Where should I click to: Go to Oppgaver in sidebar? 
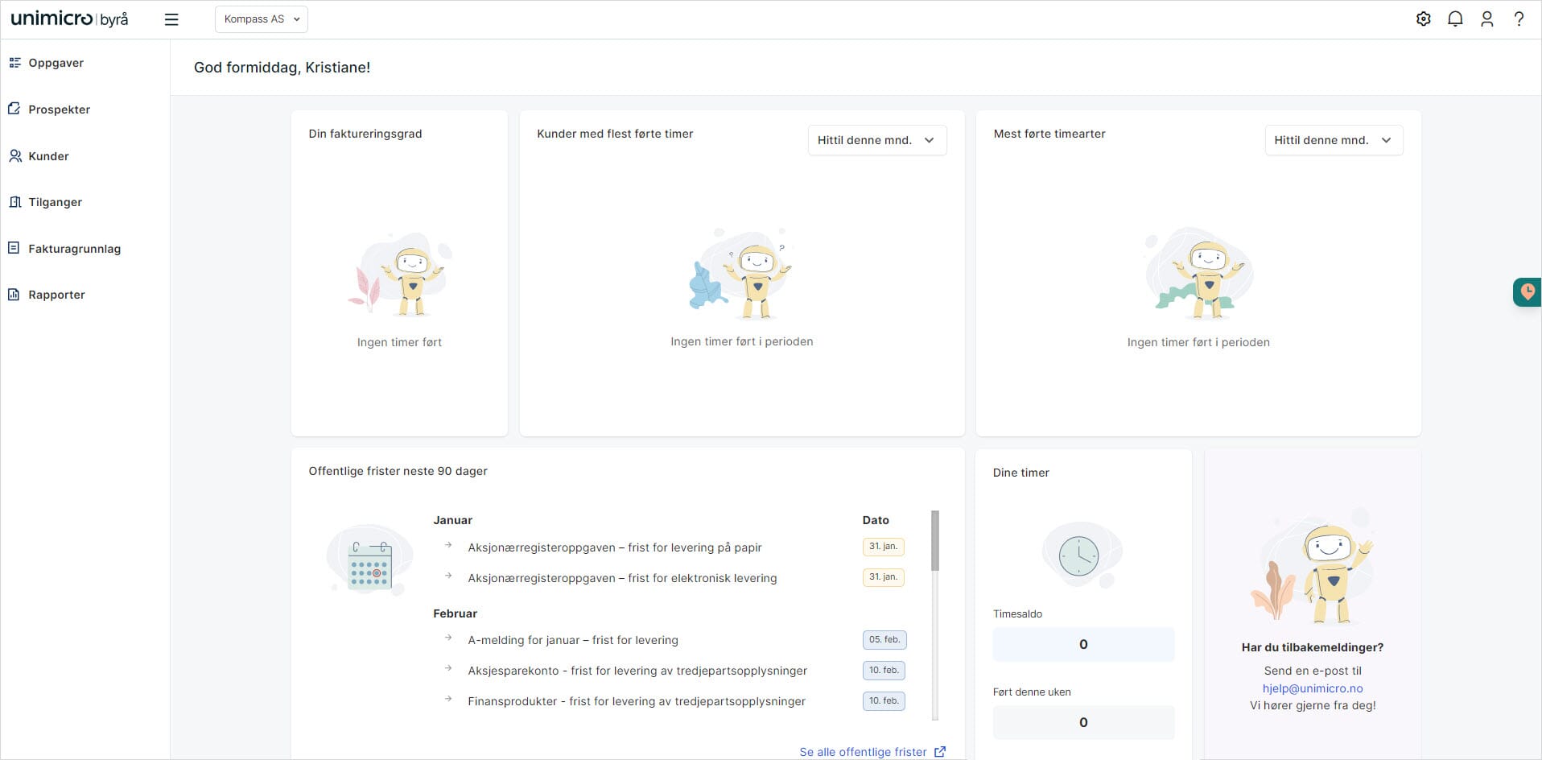click(56, 63)
